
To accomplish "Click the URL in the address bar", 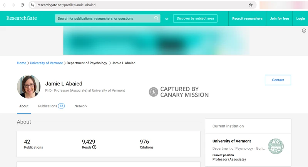I will [x=67, y=5].
